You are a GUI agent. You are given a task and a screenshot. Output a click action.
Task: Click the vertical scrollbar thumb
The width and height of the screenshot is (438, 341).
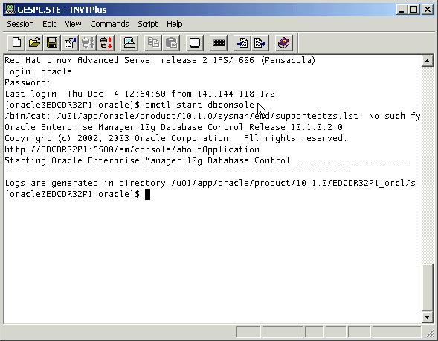[427, 288]
